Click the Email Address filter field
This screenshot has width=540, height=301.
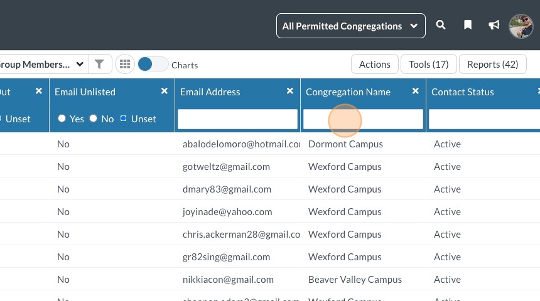point(237,119)
